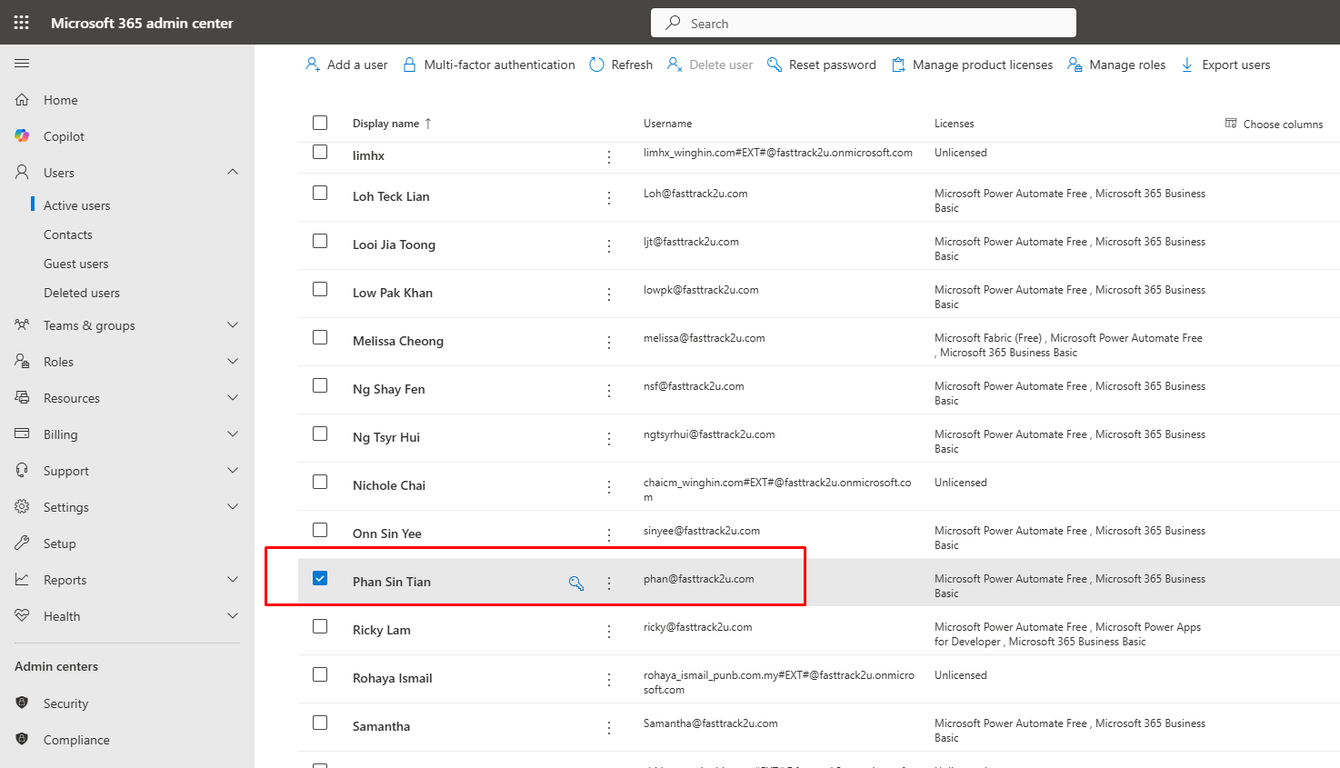Expand the Health section chevron
The image size is (1340, 768).
(233, 615)
